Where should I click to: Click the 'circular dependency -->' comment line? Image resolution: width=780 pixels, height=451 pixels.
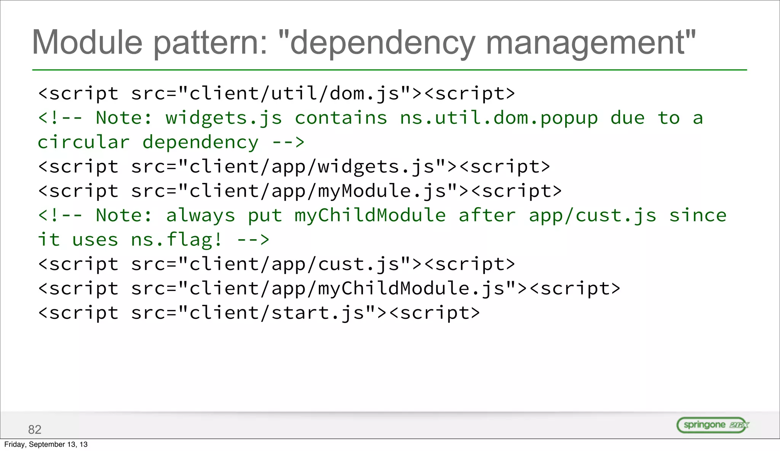(x=171, y=142)
